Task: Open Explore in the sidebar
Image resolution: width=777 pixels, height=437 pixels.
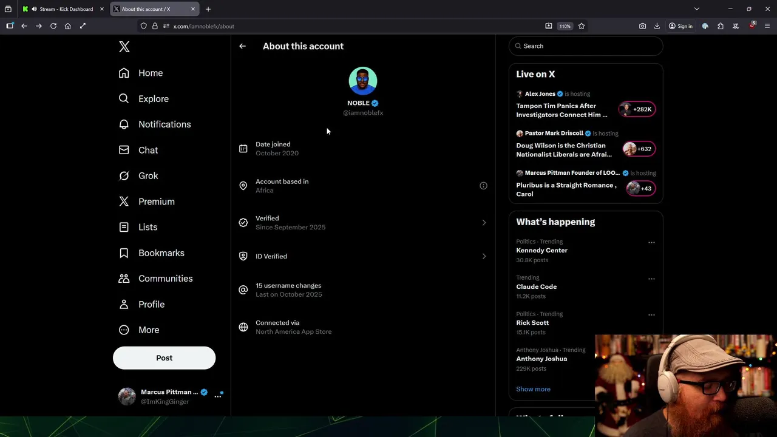Action: [x=144, y=98]
